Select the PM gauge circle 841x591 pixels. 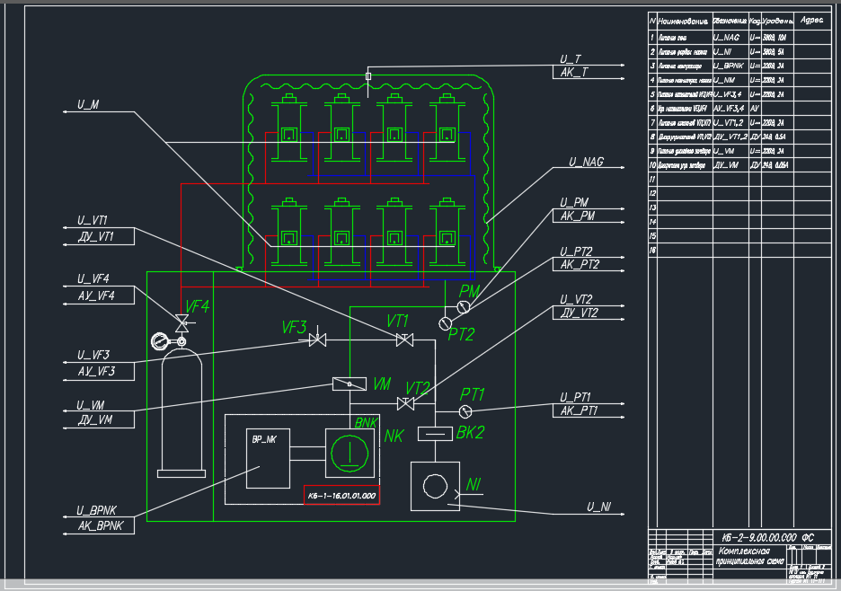[x=463, y=307]
